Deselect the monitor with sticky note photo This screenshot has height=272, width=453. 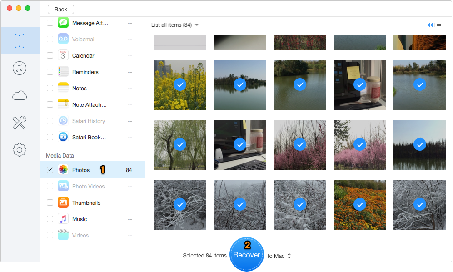(360, 85)
